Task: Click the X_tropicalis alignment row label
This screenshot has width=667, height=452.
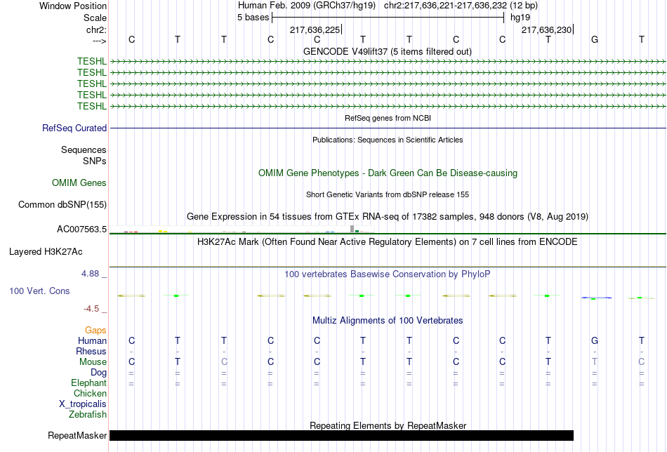Action: 83,404
